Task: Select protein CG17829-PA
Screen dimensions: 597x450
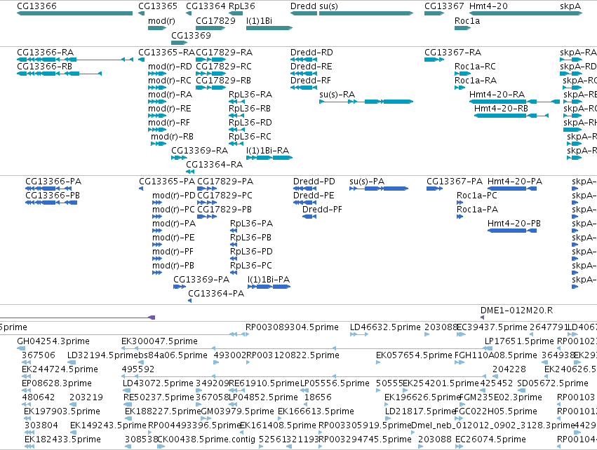Action: [x=207, y=189]
